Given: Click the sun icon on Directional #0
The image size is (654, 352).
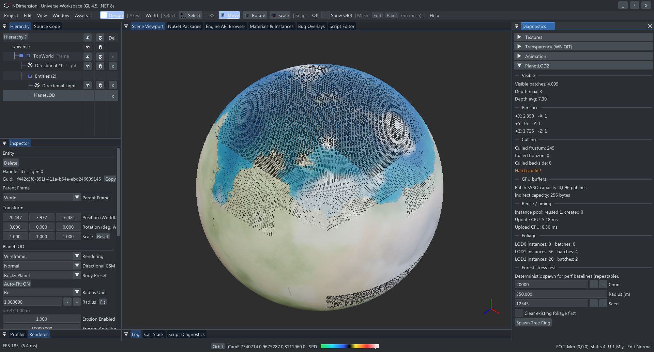Looking at the screenshot, I should coord(30,65).
